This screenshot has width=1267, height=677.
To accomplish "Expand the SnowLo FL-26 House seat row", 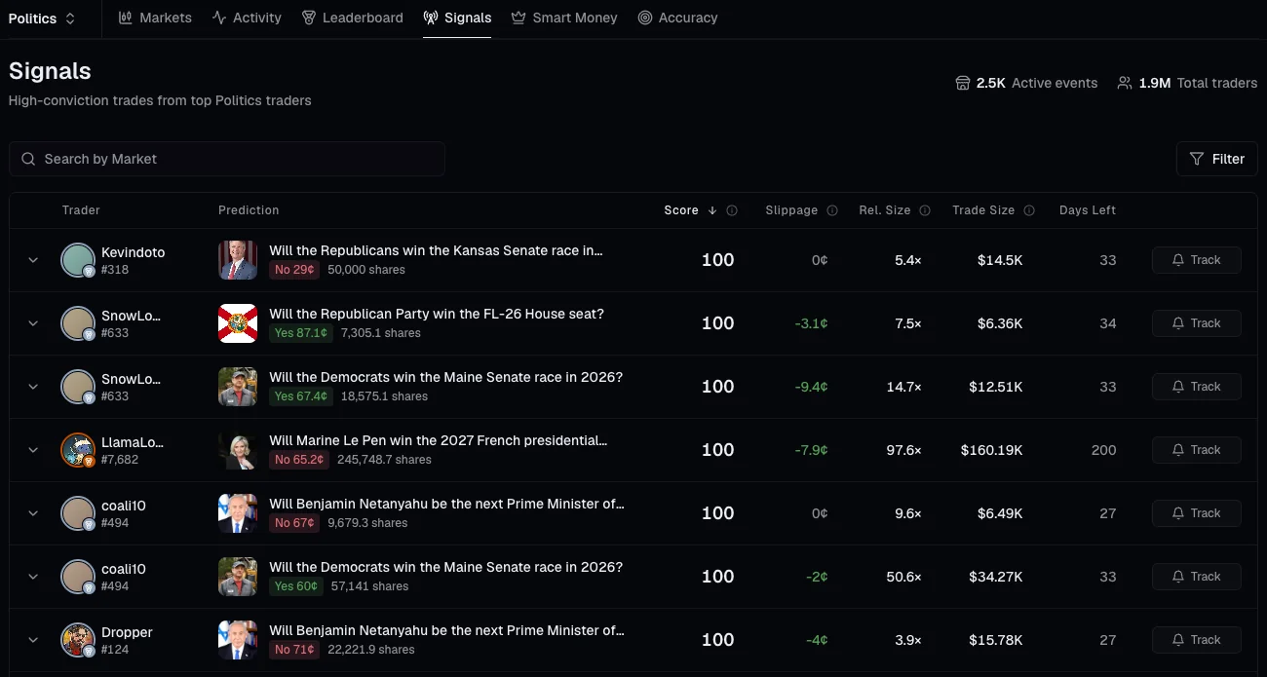I will click(33, 323).
